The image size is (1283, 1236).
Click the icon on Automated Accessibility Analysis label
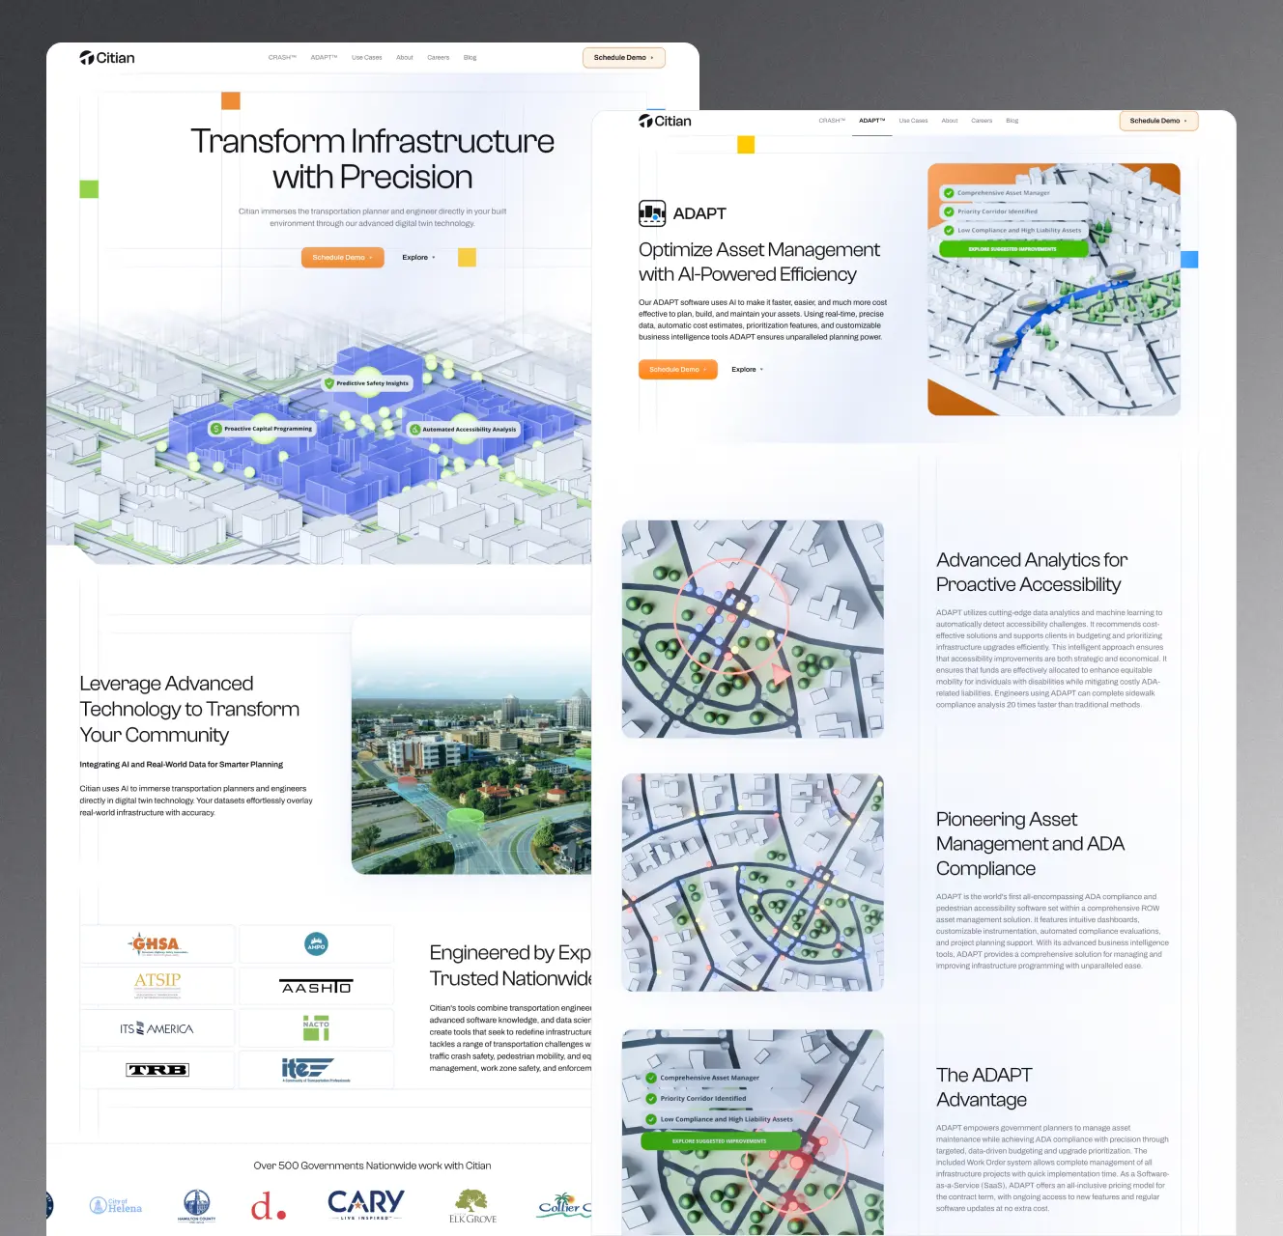point(414,429)
